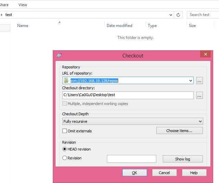Click into the Checkout directory field
This screenshot has width=219, height=183.
(x=127, y=95)
